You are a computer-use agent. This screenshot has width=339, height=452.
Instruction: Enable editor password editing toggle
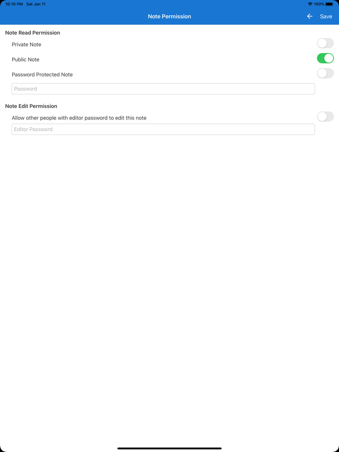pyautogui.click(x=325, y=117)
